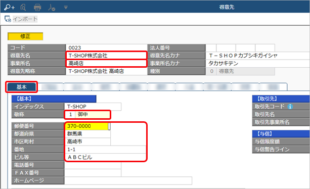Click the new search magnifier-plus icon

coord(9,8)
